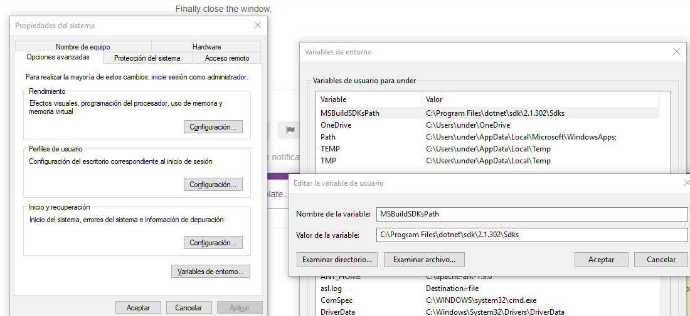The width and height of the screenshot is (690, 316).
Task: Click the Variables de entorno button
Action: coord(210,271)
